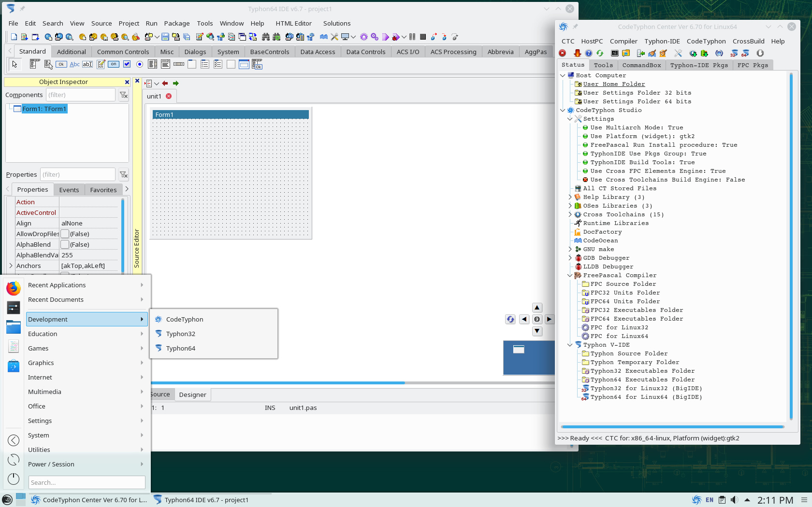The image size is (812, 507).
Task: Click the Run project play icon
Action: coord(385,37)
